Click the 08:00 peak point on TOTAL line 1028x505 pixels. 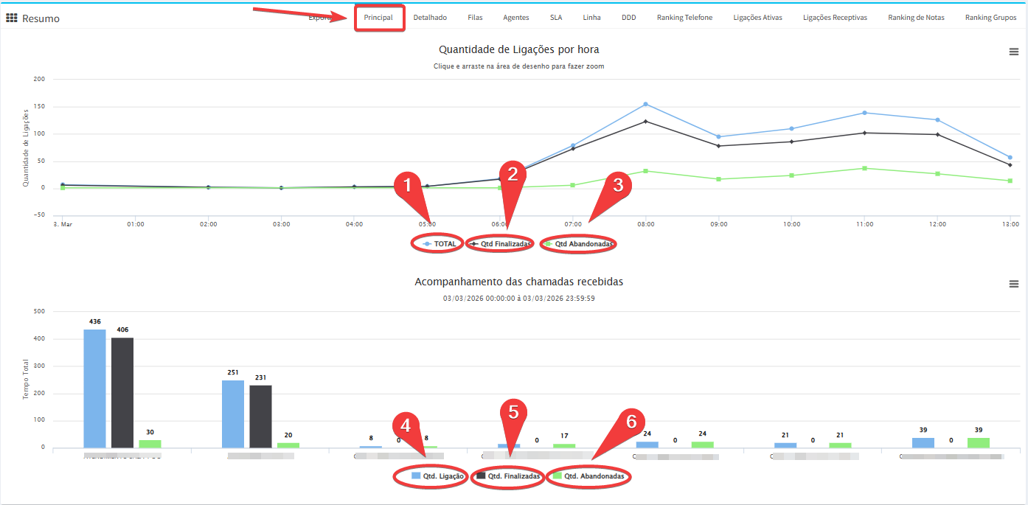tap(645, 104)
